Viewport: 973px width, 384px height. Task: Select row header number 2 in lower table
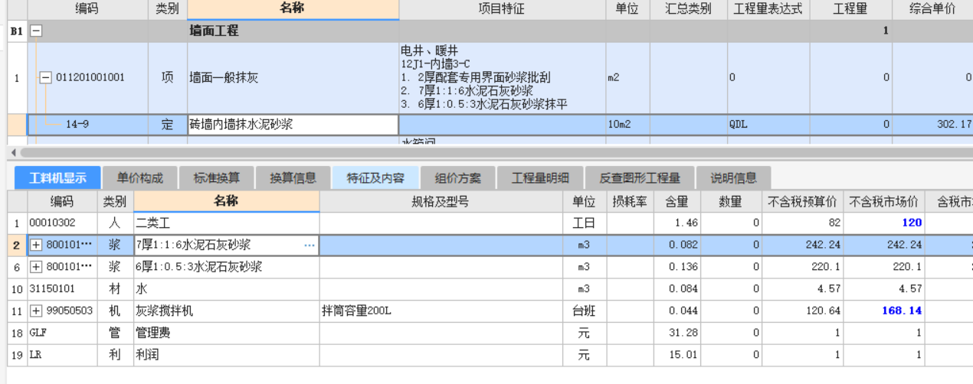17,245
